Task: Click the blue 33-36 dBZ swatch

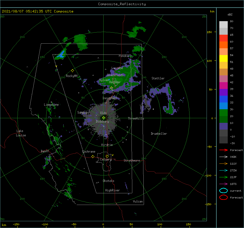Action: pos(223,99)
